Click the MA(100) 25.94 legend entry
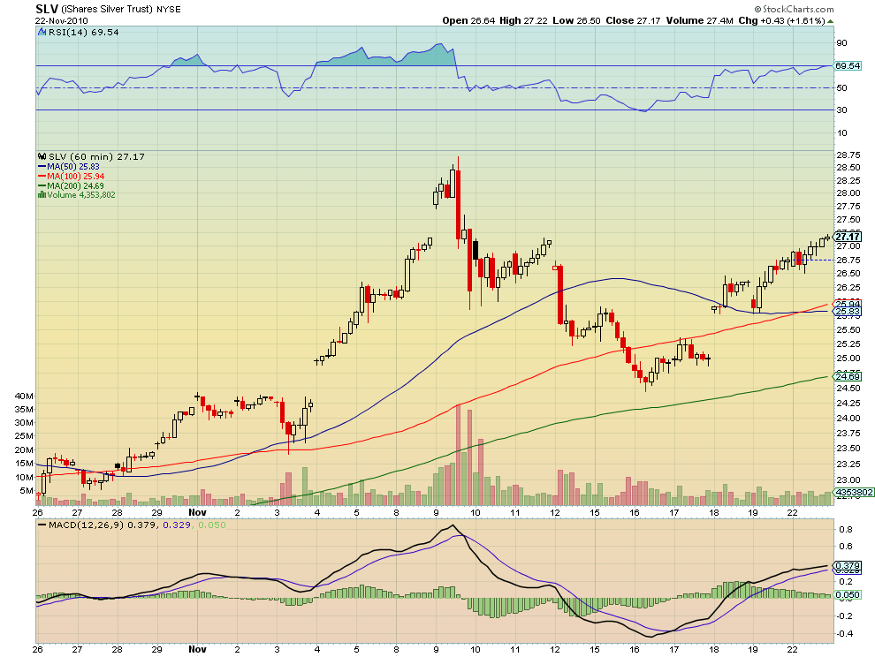 [75, 177]
